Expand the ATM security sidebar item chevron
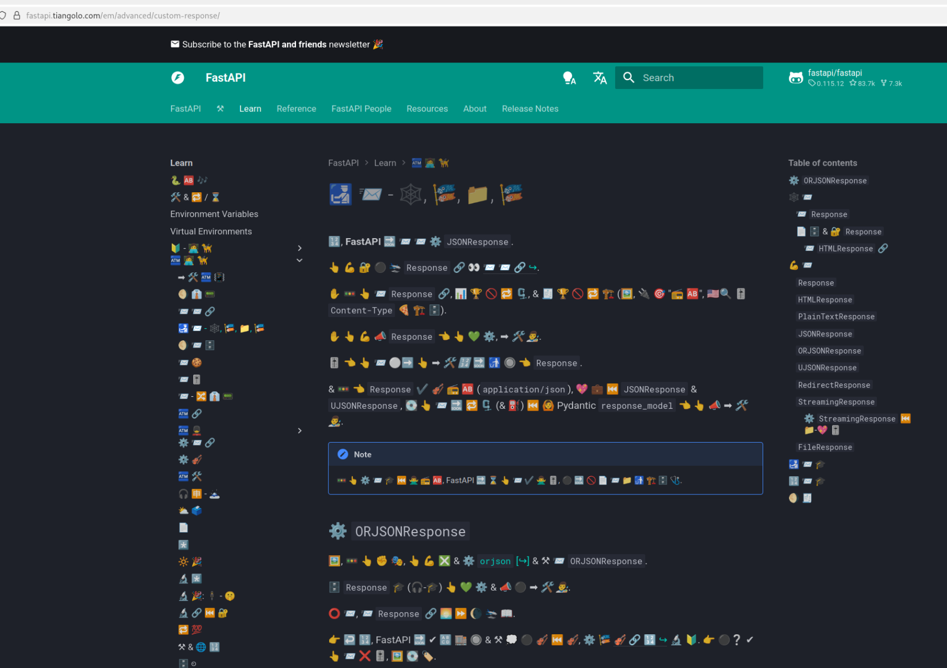The image size is (947, 668). pyautogui.click(x=300, y=430)
